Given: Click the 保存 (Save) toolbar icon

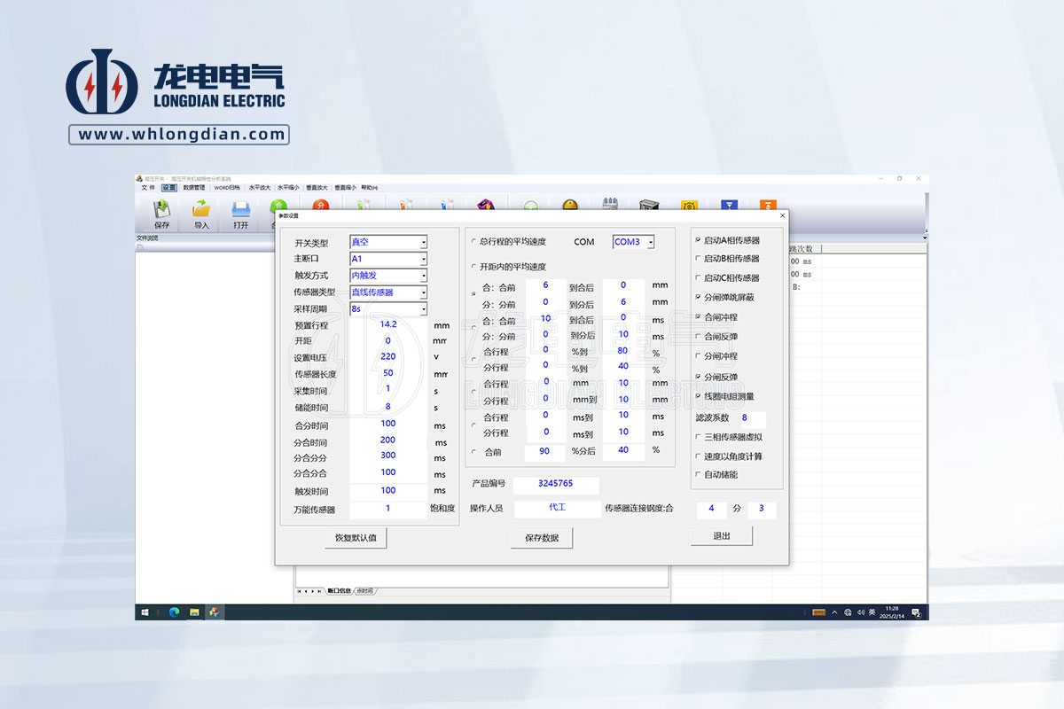Looking at the screenshot, I should pyautogui.click(x=161, y=214).
